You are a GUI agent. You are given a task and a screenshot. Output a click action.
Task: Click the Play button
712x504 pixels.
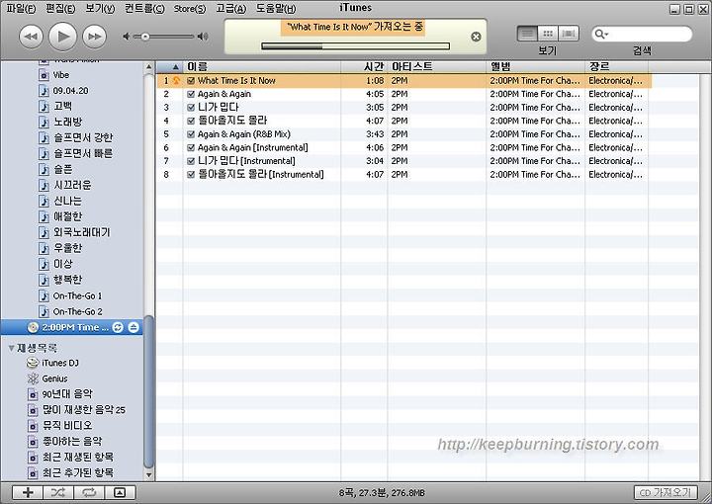62,37
